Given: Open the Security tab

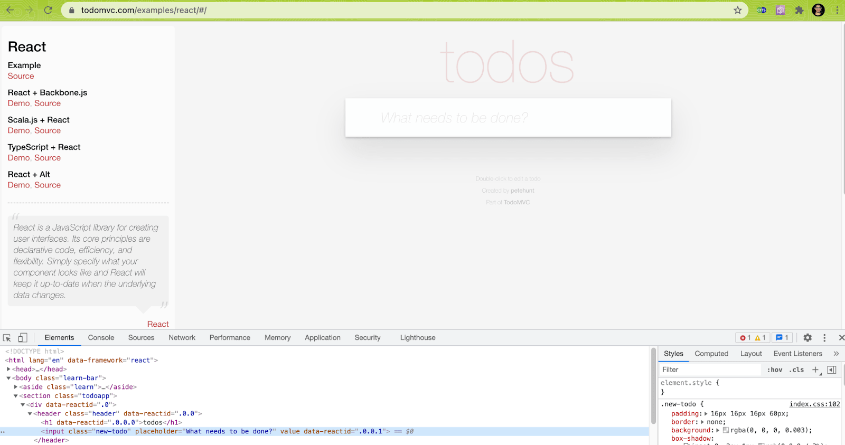Looking at the screenshot, I should coord(367,338).
